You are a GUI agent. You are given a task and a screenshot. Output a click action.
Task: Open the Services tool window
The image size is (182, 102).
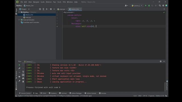(x=102, y=93)
